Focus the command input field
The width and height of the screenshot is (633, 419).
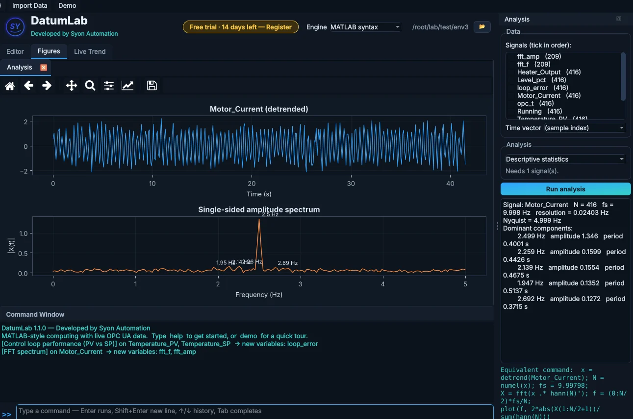pyautogui.click(x=254, y=411)
